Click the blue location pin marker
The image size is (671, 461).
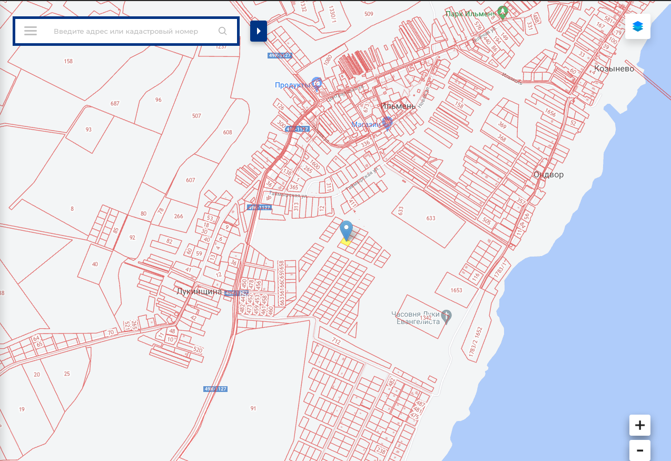click(x=346, y=231)
